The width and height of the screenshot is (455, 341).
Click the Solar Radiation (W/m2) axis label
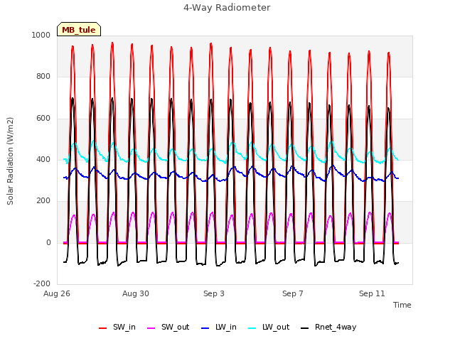pyautogui.click(x=10, y=161)
